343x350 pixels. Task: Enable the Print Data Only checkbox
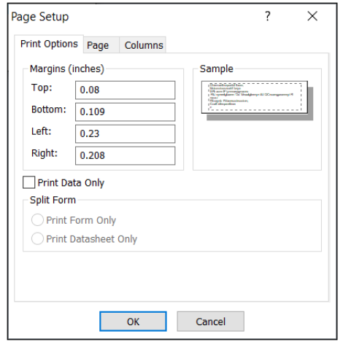pos(28,182)
